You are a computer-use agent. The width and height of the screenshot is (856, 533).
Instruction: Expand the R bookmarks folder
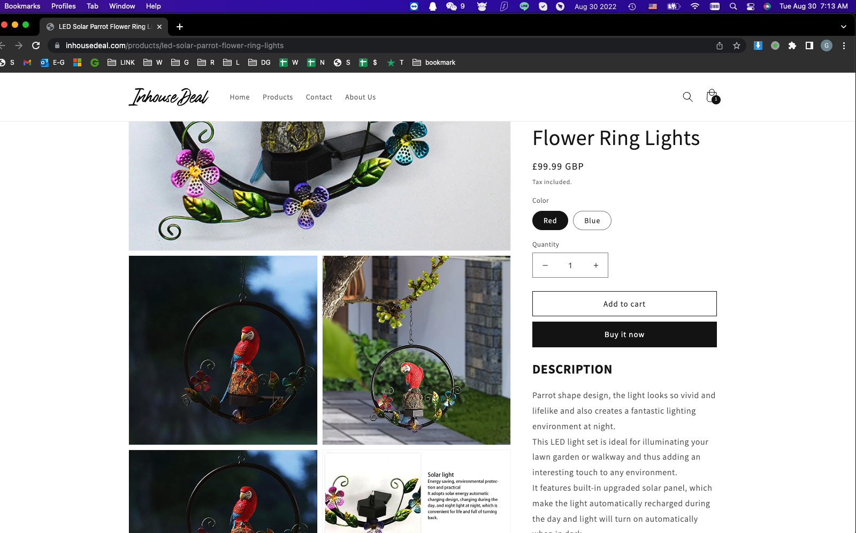(206, 63)
